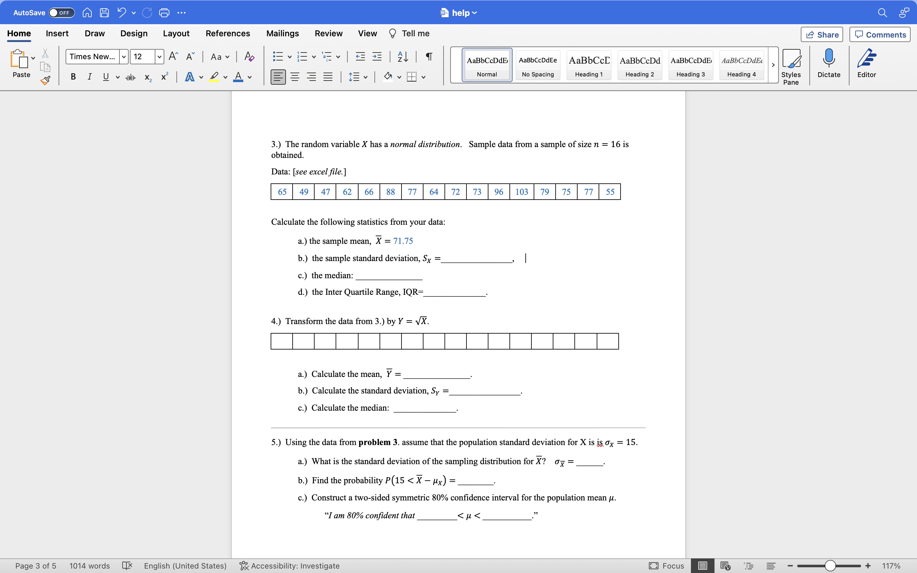Viewport: 917px width, 573px height.
Task: Open the font name dropdown
Action: pos(124,57)
